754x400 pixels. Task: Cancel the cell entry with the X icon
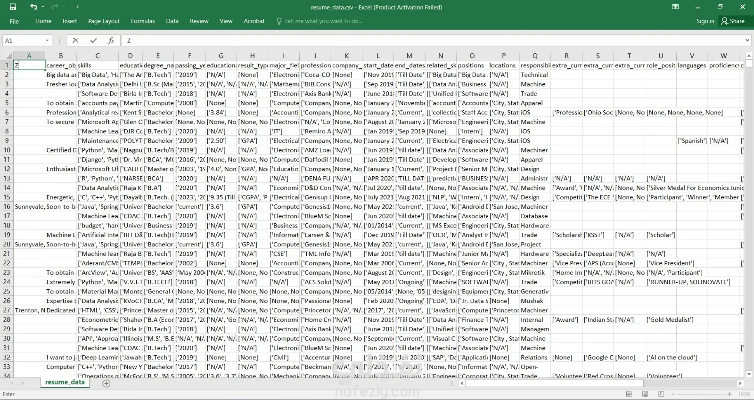(x=75, y=41)
